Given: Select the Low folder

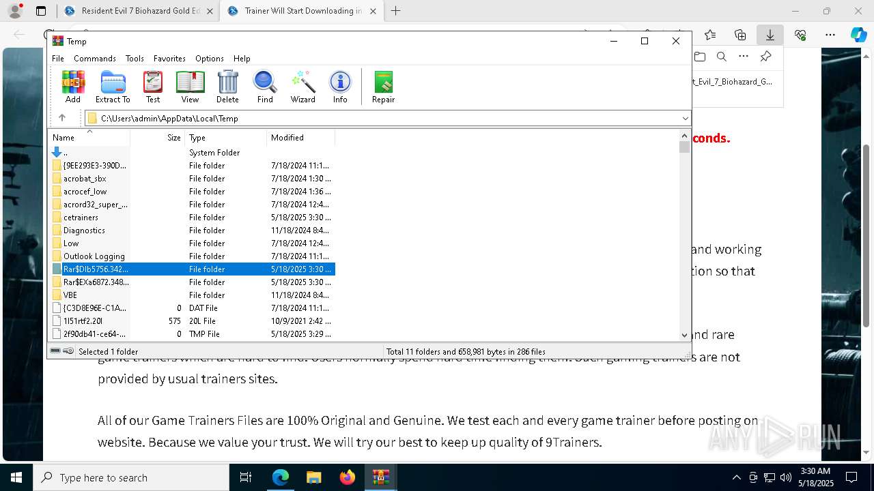Looking at the screenshot, I should pos(193,243).
